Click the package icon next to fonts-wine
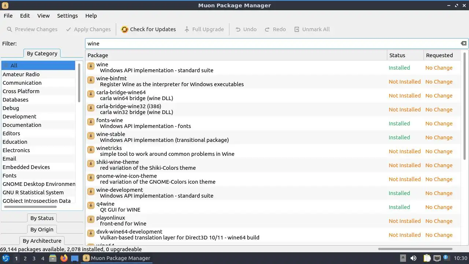This screenshot has height=264, width=469. coord(91,122)
